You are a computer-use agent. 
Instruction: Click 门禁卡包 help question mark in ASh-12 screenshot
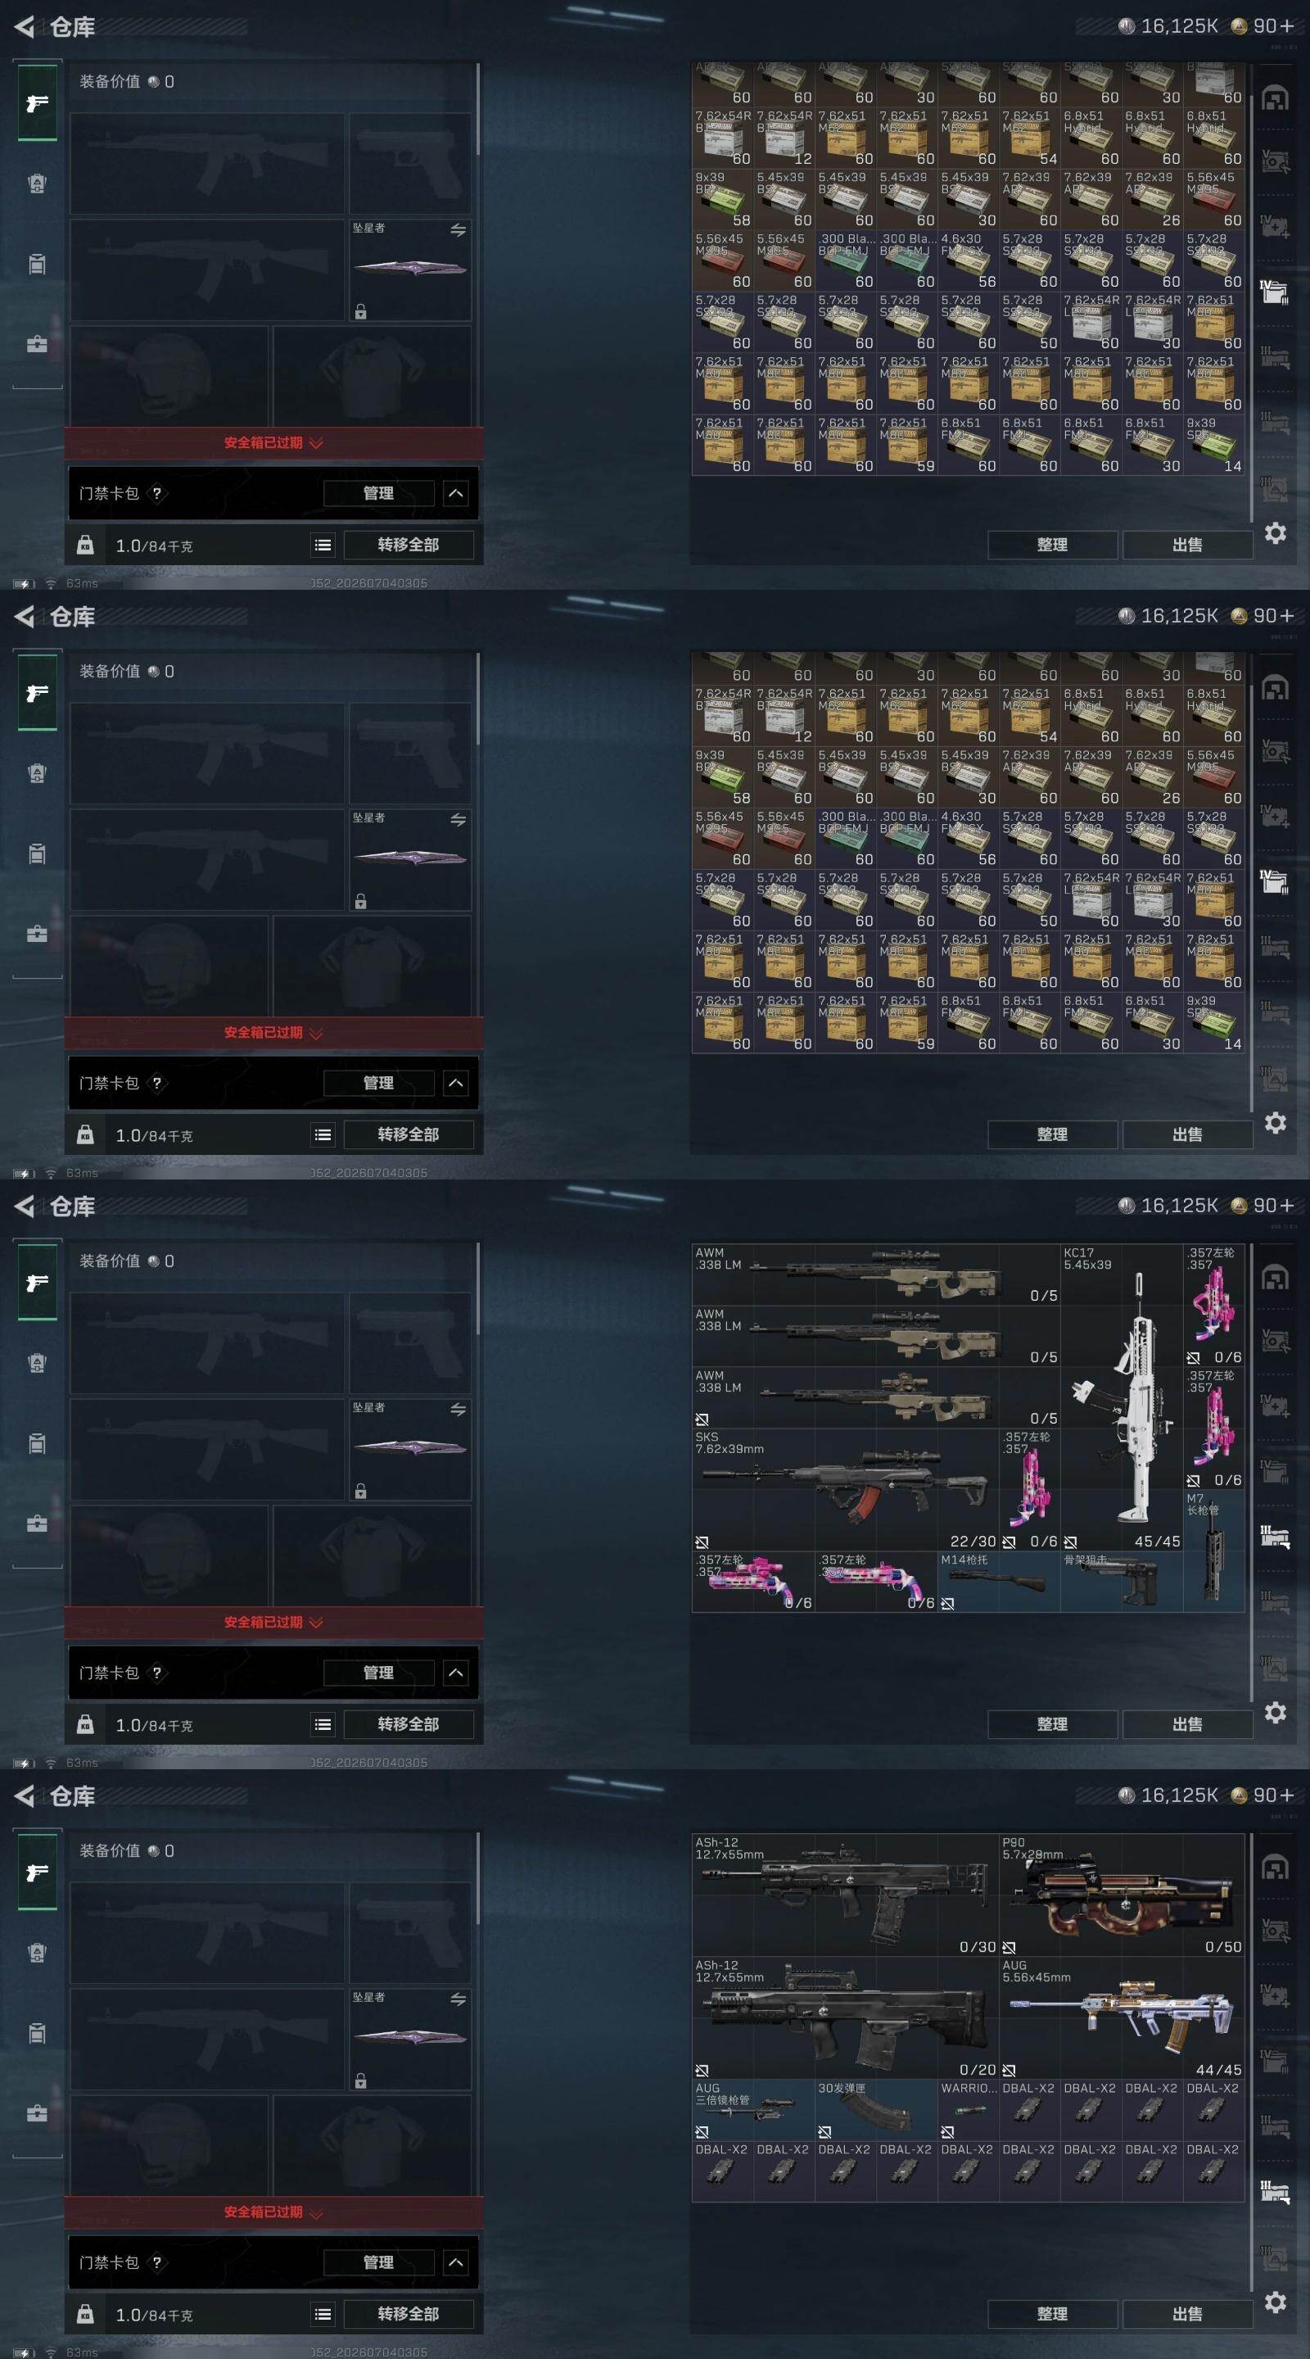tap(156, 2262)
